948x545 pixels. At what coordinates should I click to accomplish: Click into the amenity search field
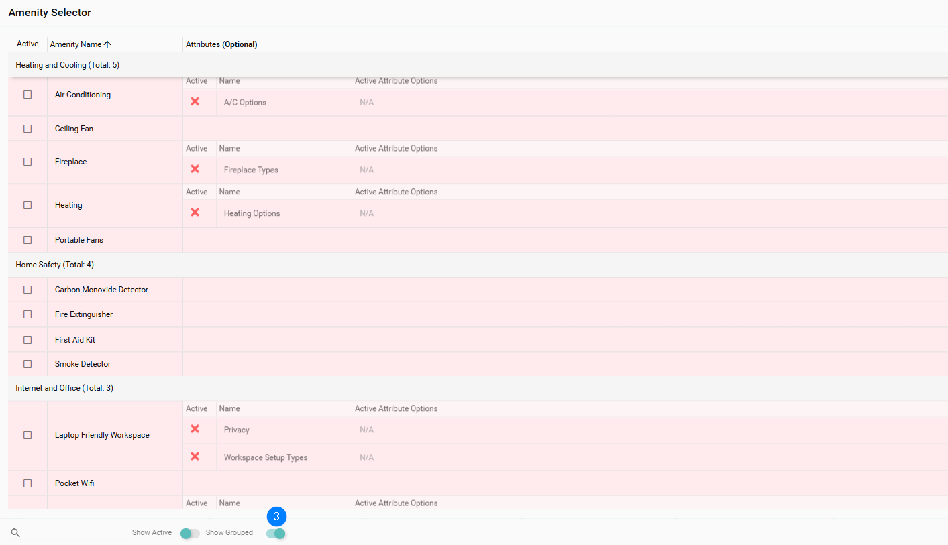pyautogui.click(x=74, y=533)
